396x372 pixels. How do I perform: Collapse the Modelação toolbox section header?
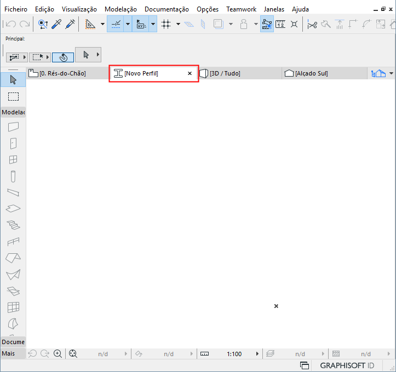coord(13,112)
